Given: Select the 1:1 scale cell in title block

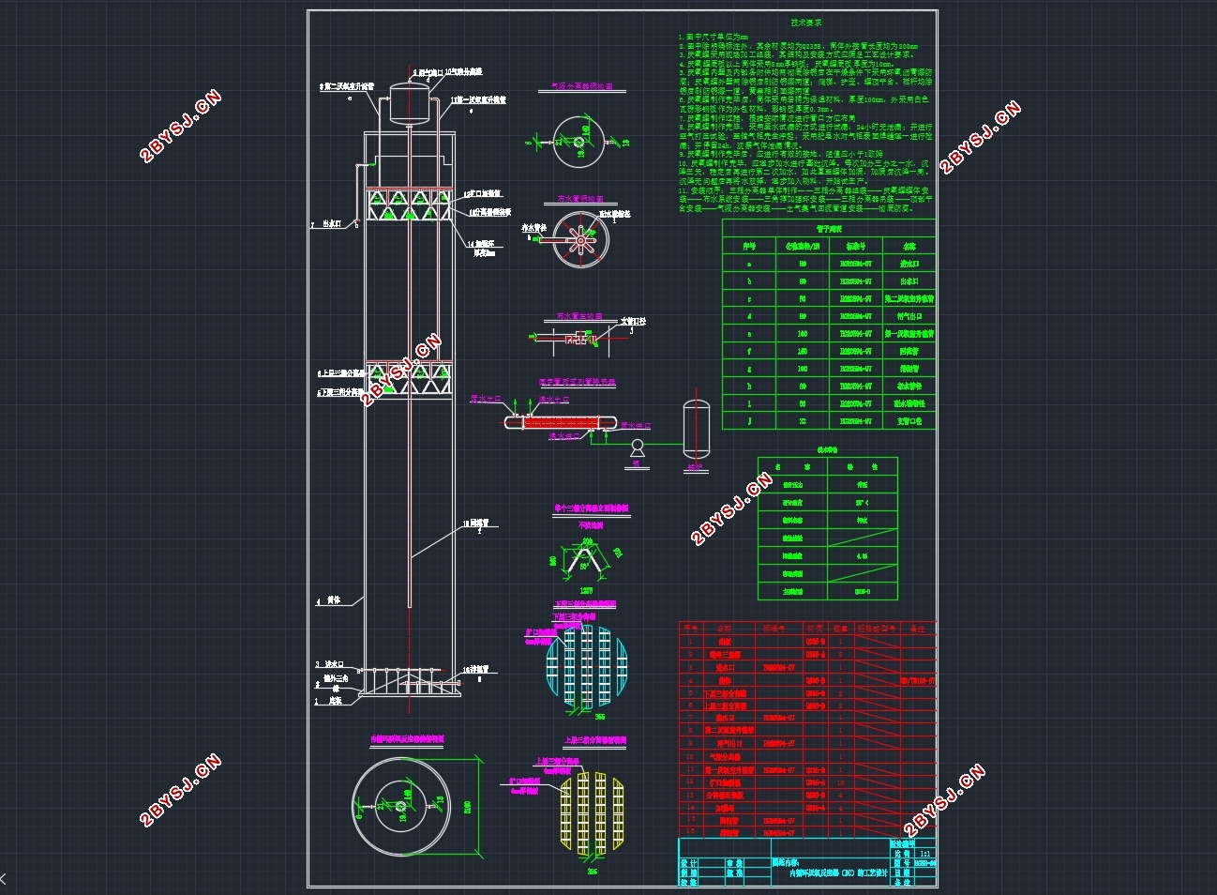Looking at the screenshot, I should (924, 854).
